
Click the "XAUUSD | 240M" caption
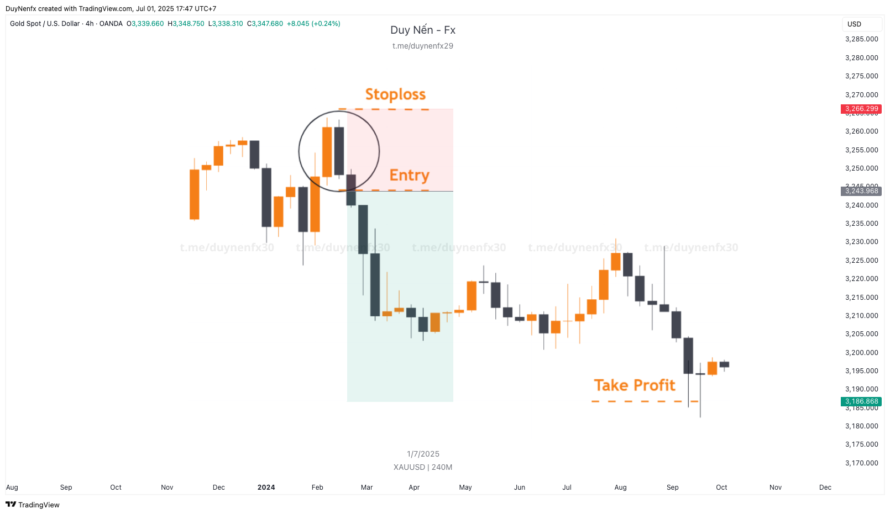click(422, 467)
